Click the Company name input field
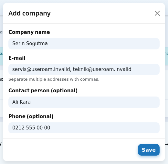The height and width of the screenshot is (164, 168). point(84,44)
